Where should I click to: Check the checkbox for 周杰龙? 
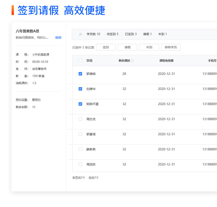point(80,119)
